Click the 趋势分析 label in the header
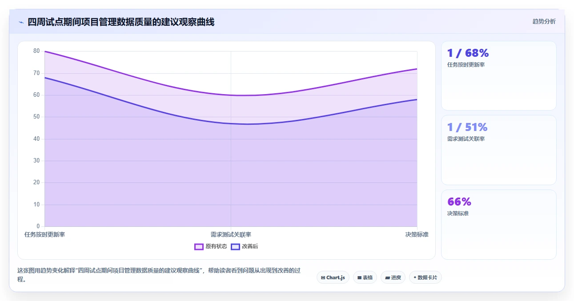Screen dimensions: 574x301 (x=544, y=21)
